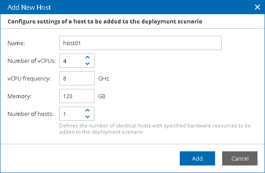
Task: Select the vCPU frequency input field
Action: click(x=77, y=78)
